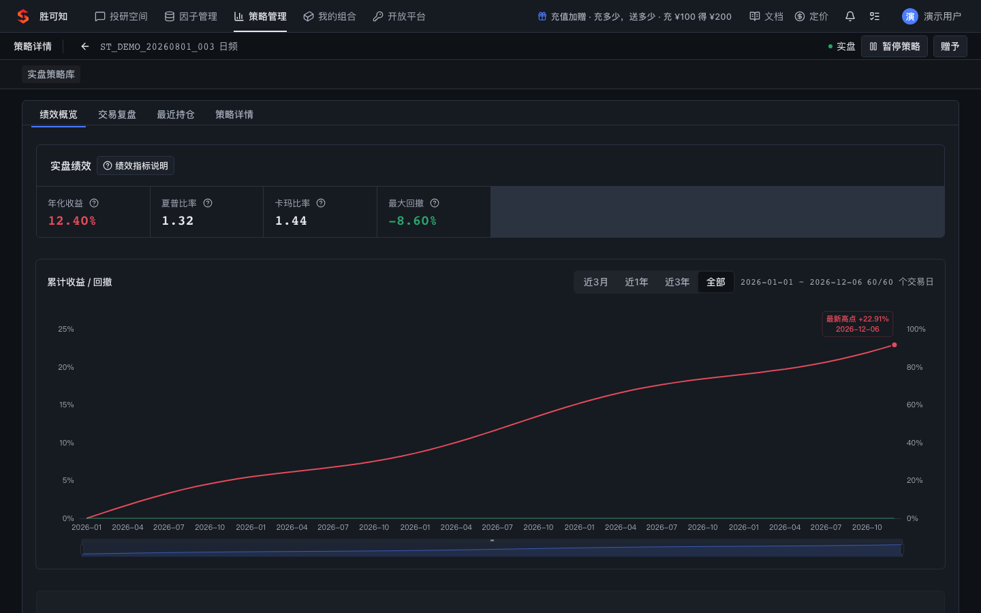Click the 1.32 Sharpe ratio value
981x613 pixels.
pyautogui.click(x=178, y=221)
